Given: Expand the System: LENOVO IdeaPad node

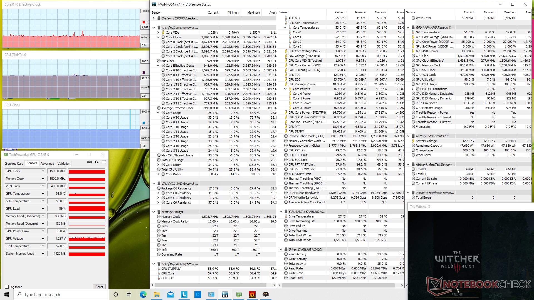Looking at the screenshot, I should 154,18.
